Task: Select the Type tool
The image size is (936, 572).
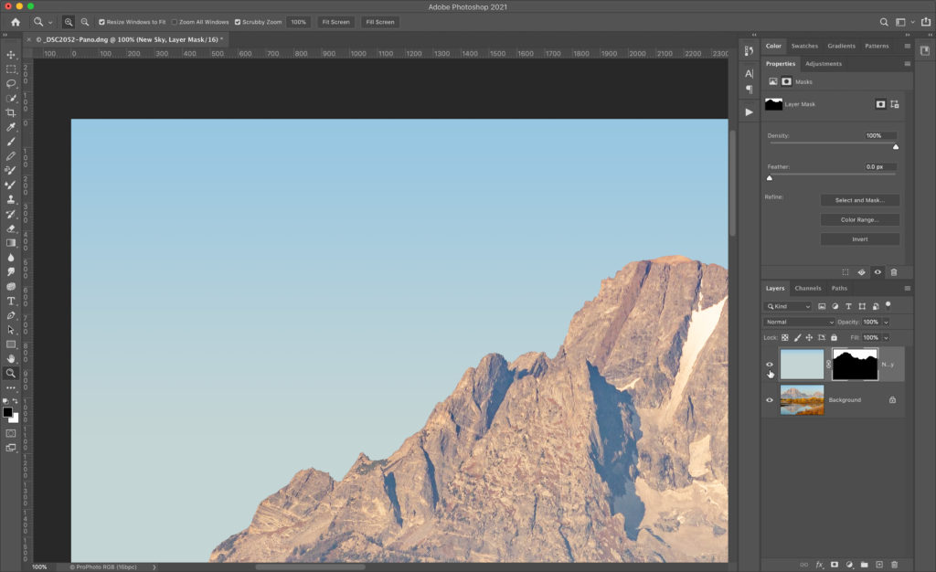Action: point(11,301)
